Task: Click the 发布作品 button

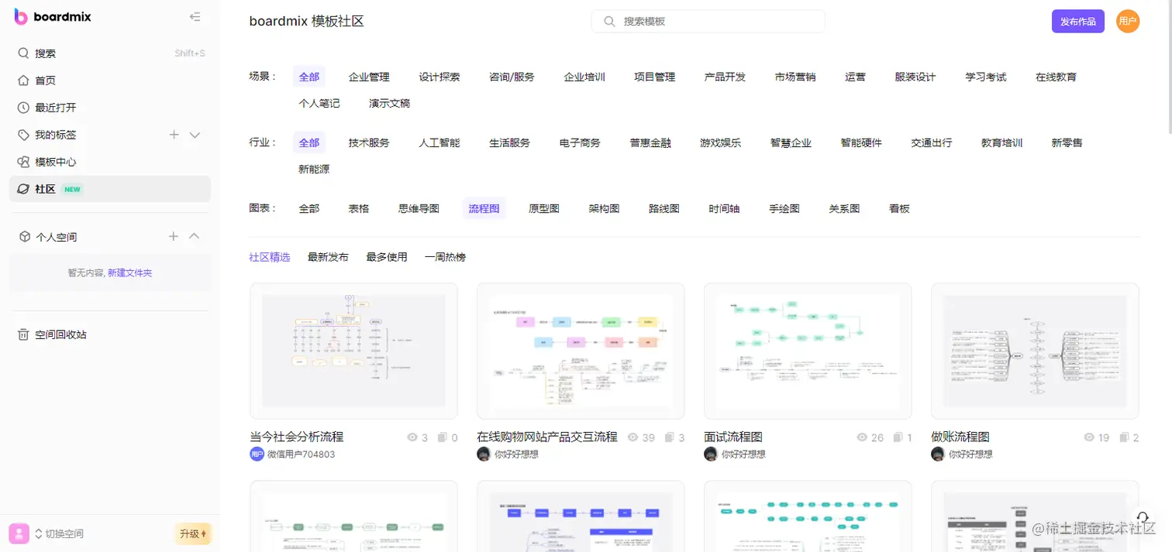Action: pyautogui.click(x=1078, y=22)
